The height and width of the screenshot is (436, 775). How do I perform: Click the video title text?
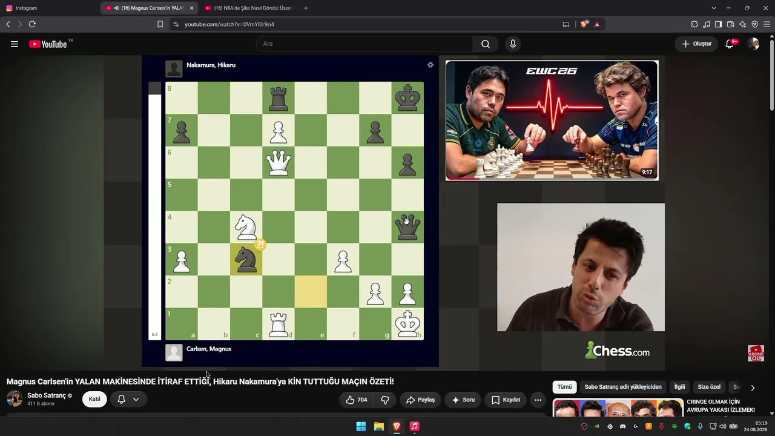[x=200, y=381]
